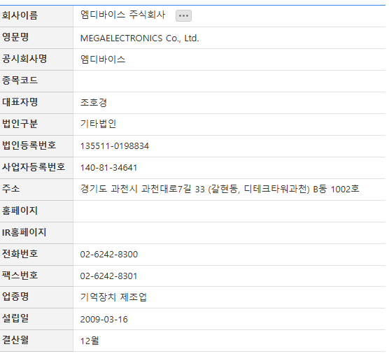The height and width of the screenshot is (356, 389).
Task: Click the 결산월 row label
Action: (x=15, y=340)
